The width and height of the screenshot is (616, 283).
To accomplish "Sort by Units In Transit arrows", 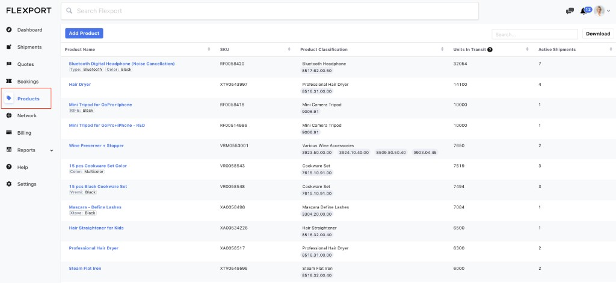I will coord(527,49).
